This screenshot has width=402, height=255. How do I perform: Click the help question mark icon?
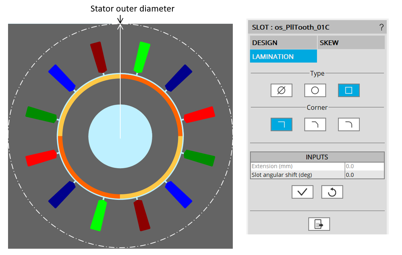381,28
